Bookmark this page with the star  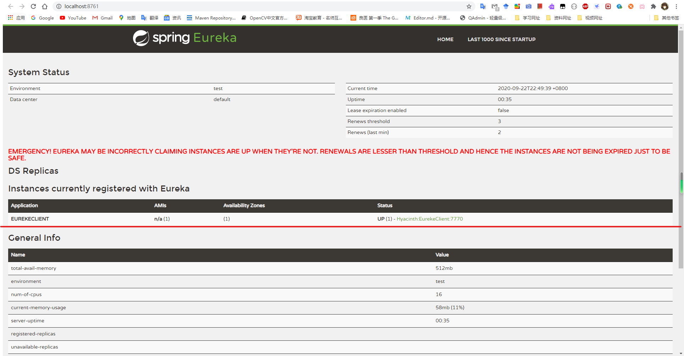tap(469, 6)
